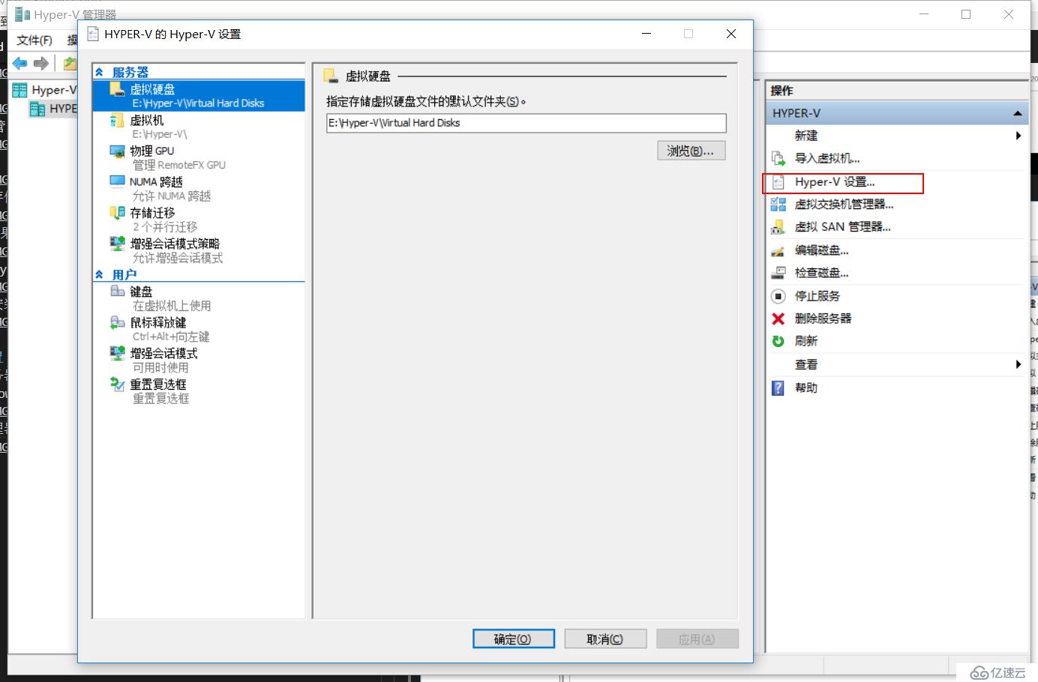The image size is (1038, 682).
Task: Click the 编辑磁盘 icon
Action: coord(778,251)
